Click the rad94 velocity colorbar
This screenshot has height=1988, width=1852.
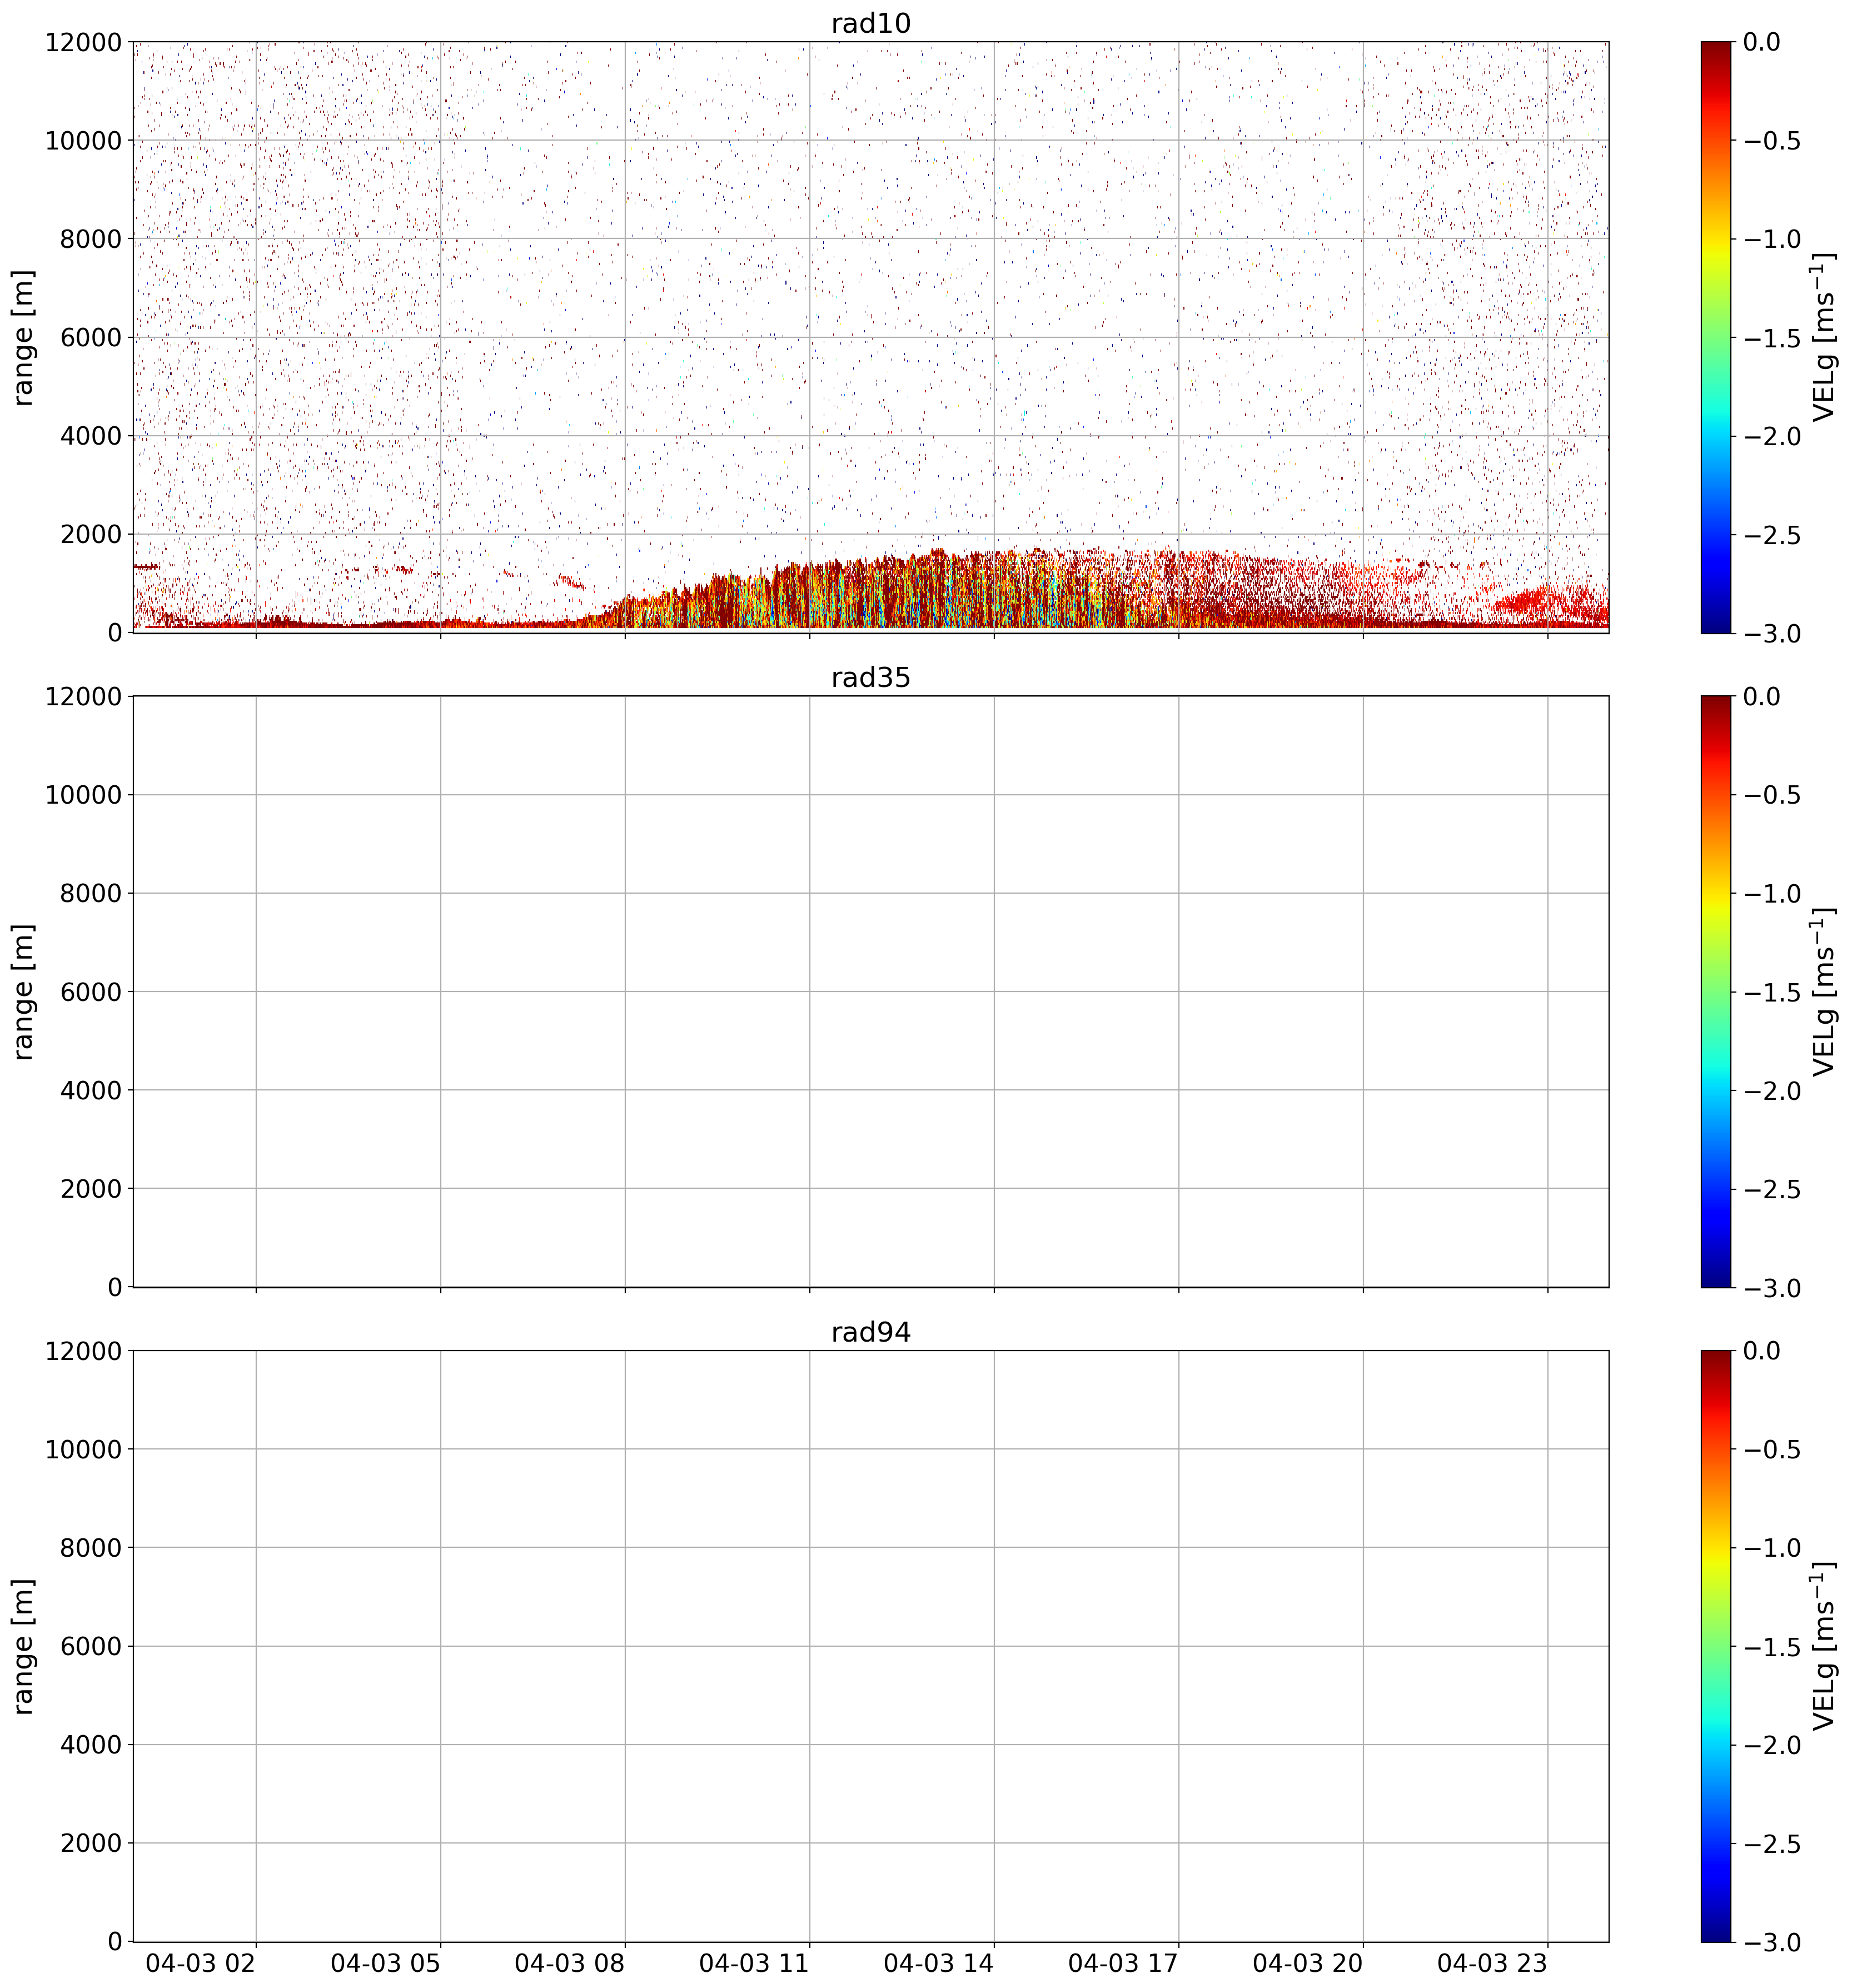1715,1646
